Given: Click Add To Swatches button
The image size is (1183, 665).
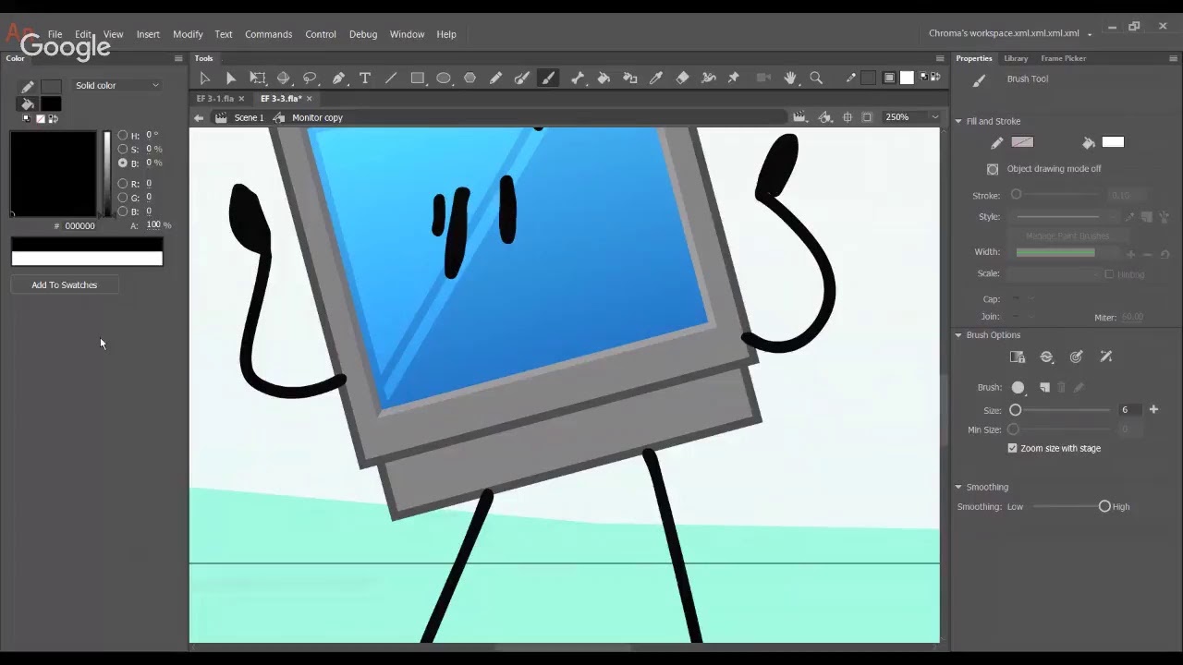Looking at the screenshot, I should [65, 284].
